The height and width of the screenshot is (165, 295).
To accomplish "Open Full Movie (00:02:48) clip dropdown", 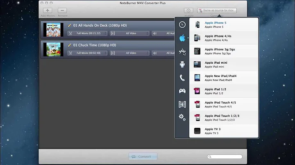I will 88,53.
